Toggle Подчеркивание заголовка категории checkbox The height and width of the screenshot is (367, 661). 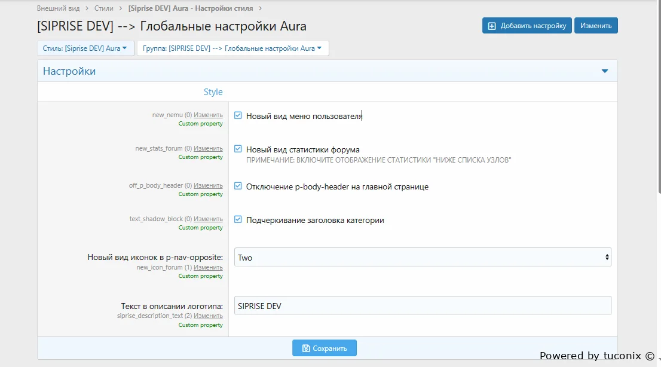click(x=238, y=219)
